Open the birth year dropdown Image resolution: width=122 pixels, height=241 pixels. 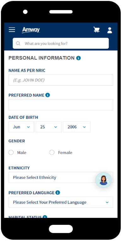pos(77,127)
